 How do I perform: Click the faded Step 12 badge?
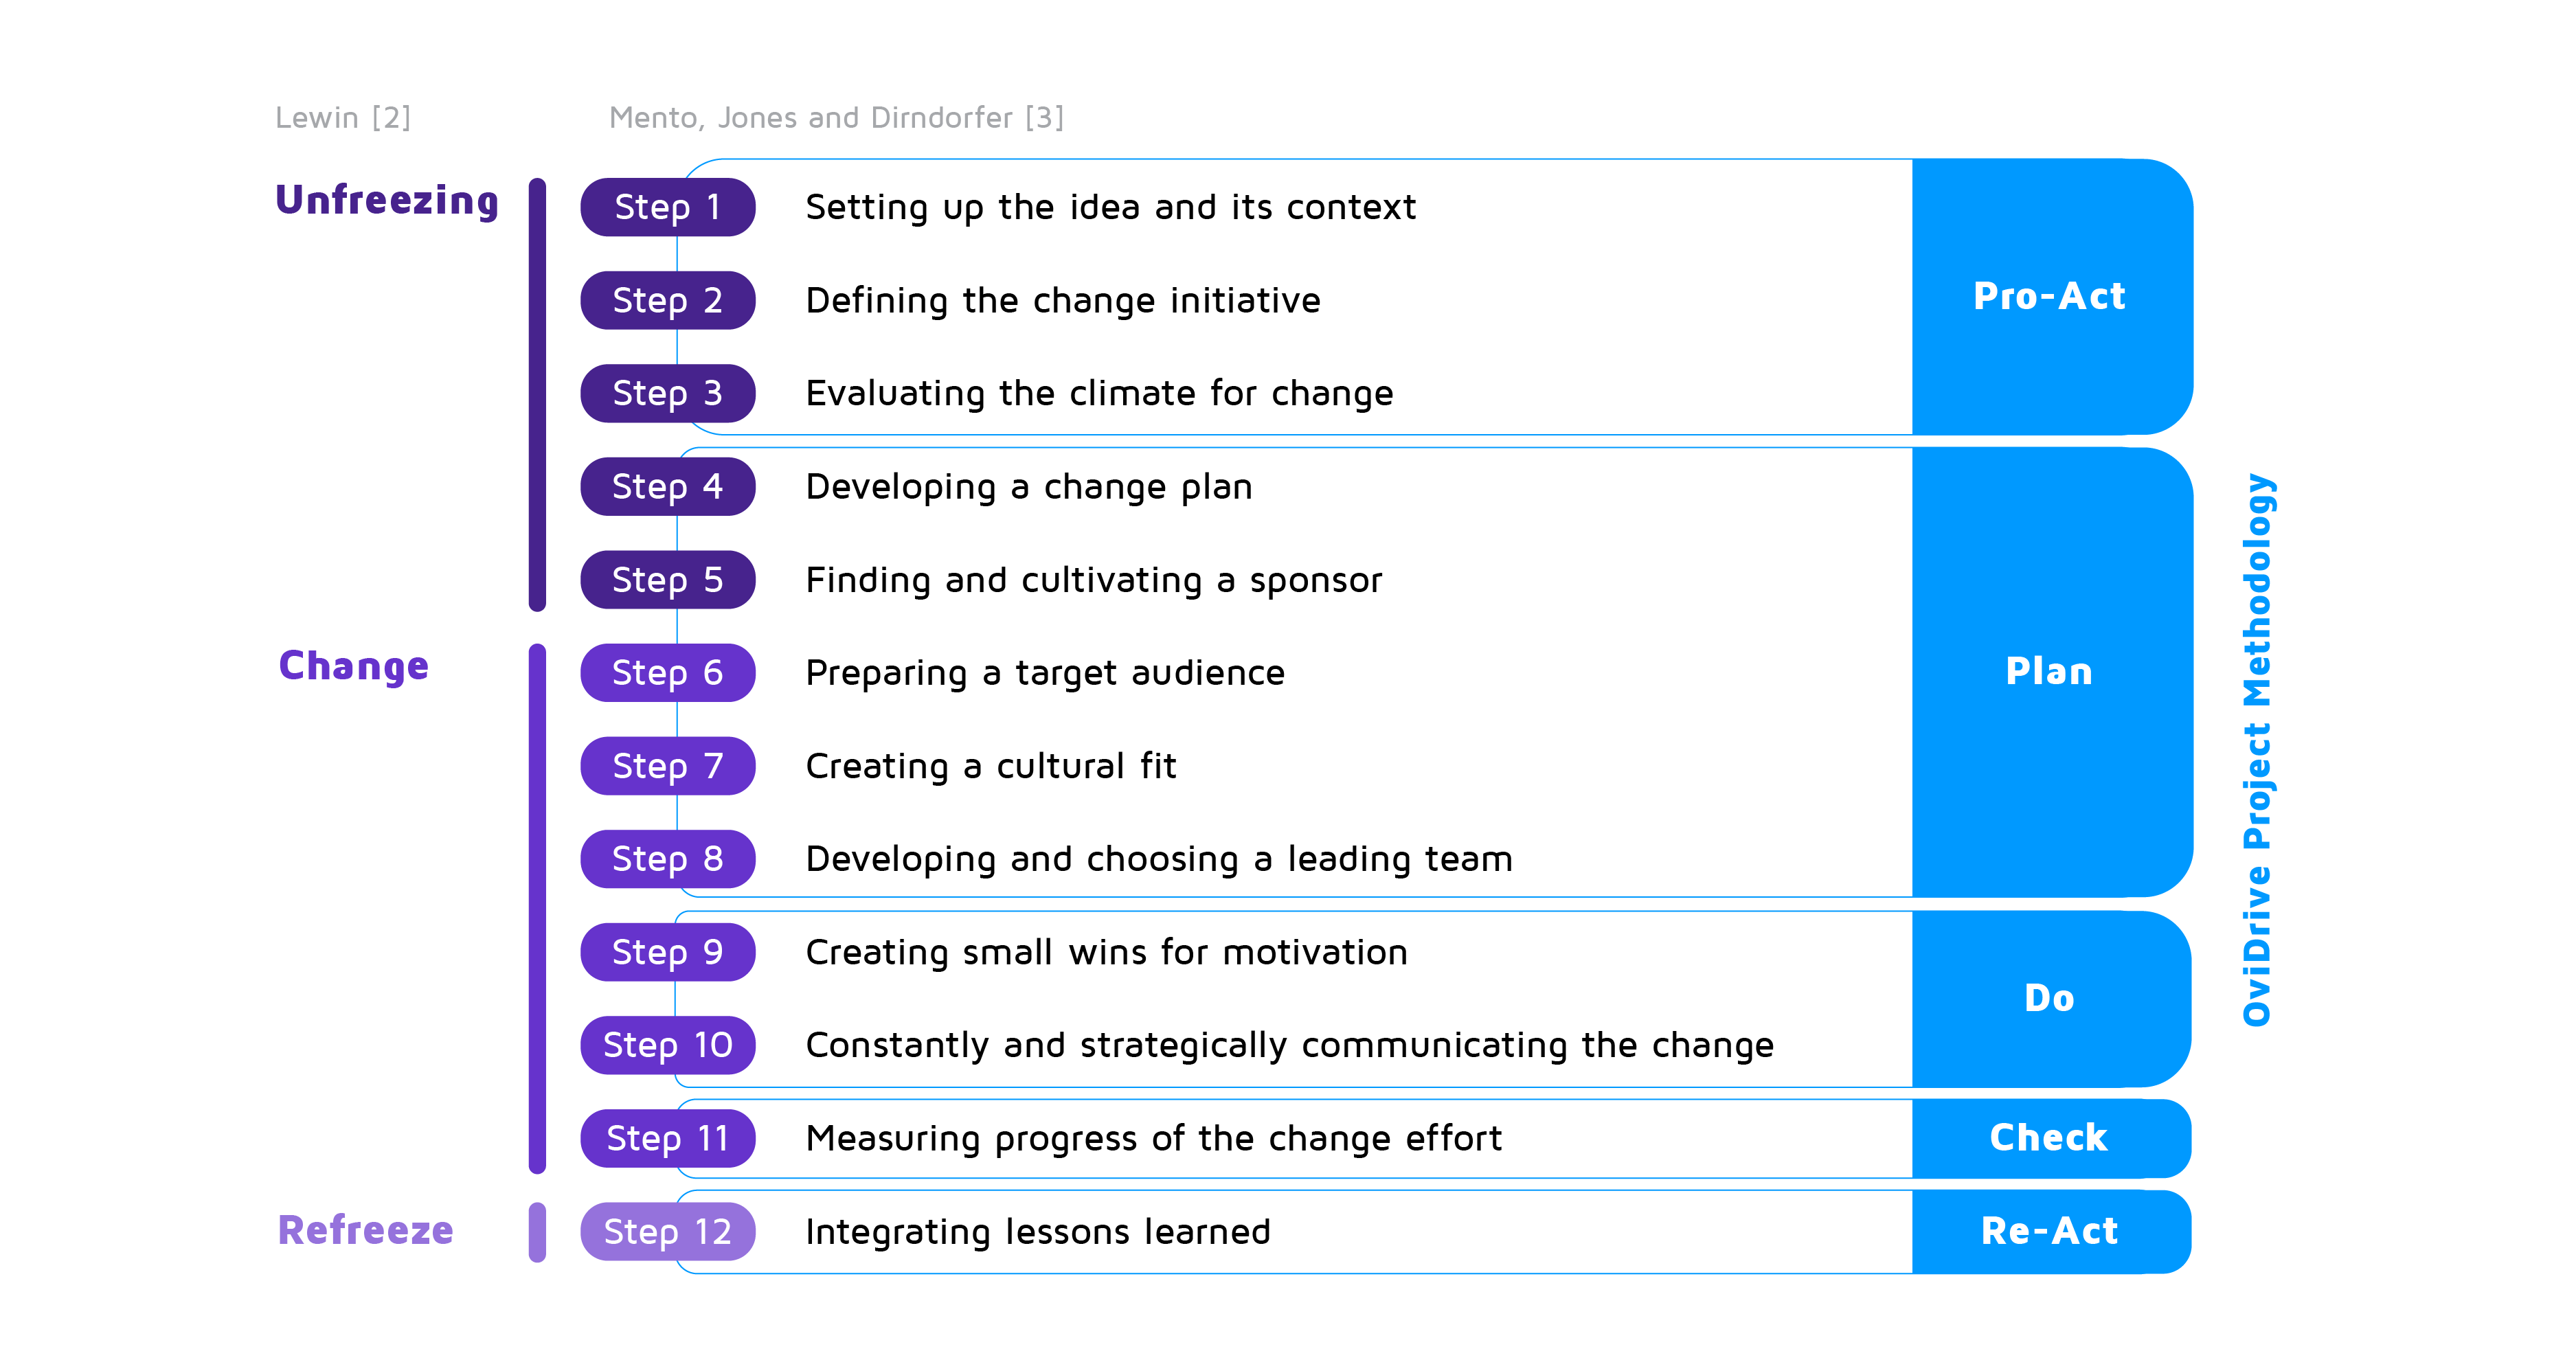[667, 1231]
